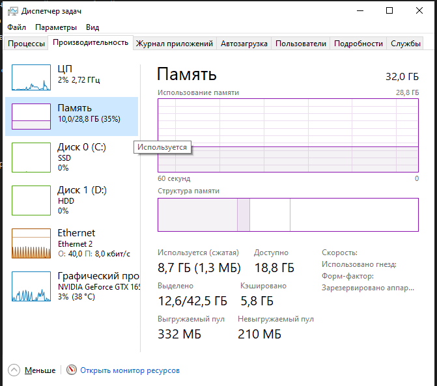Open the Параметры menu
This screenshot has width=437, height=386.
click(56, 27)
